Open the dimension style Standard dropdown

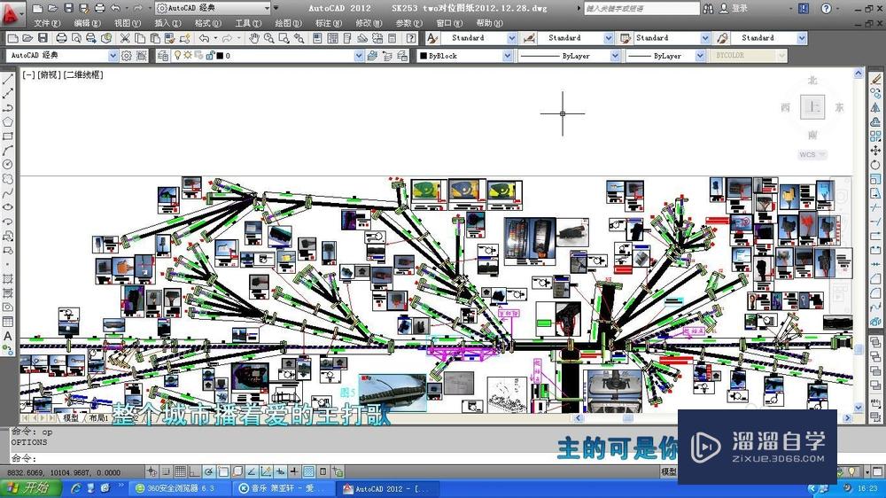click(x=609, y=38)
